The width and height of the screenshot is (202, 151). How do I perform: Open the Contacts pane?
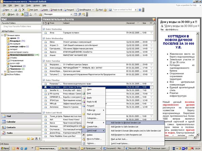tap(11, 127)
